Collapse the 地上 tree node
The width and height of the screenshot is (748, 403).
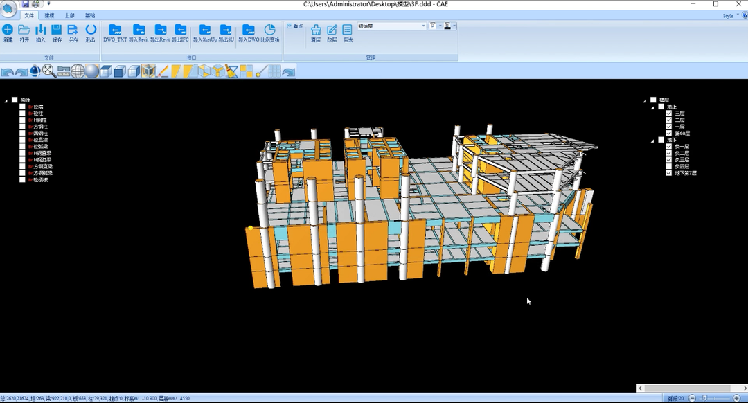tap(652, 107)
